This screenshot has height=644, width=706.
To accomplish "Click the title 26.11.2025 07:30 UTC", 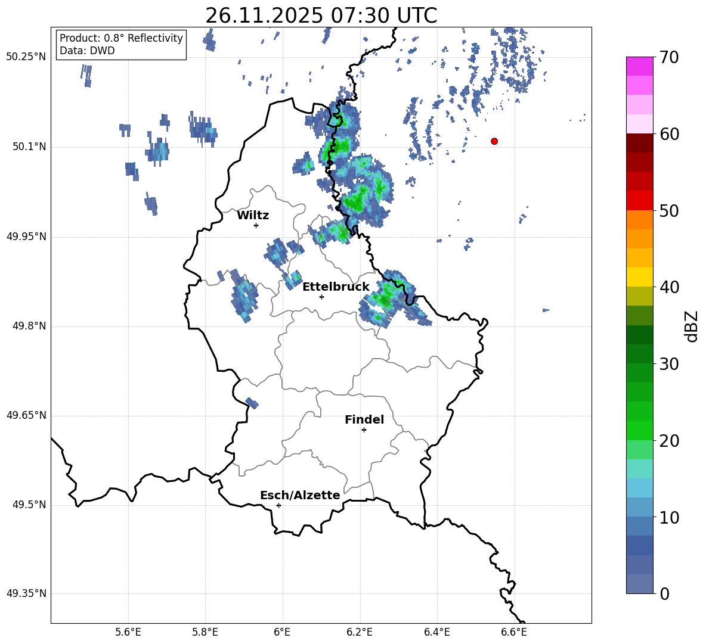I will click(x=321, y=15).
